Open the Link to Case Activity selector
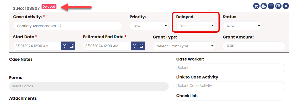This screenshot has height=101, width=298. 231,86
